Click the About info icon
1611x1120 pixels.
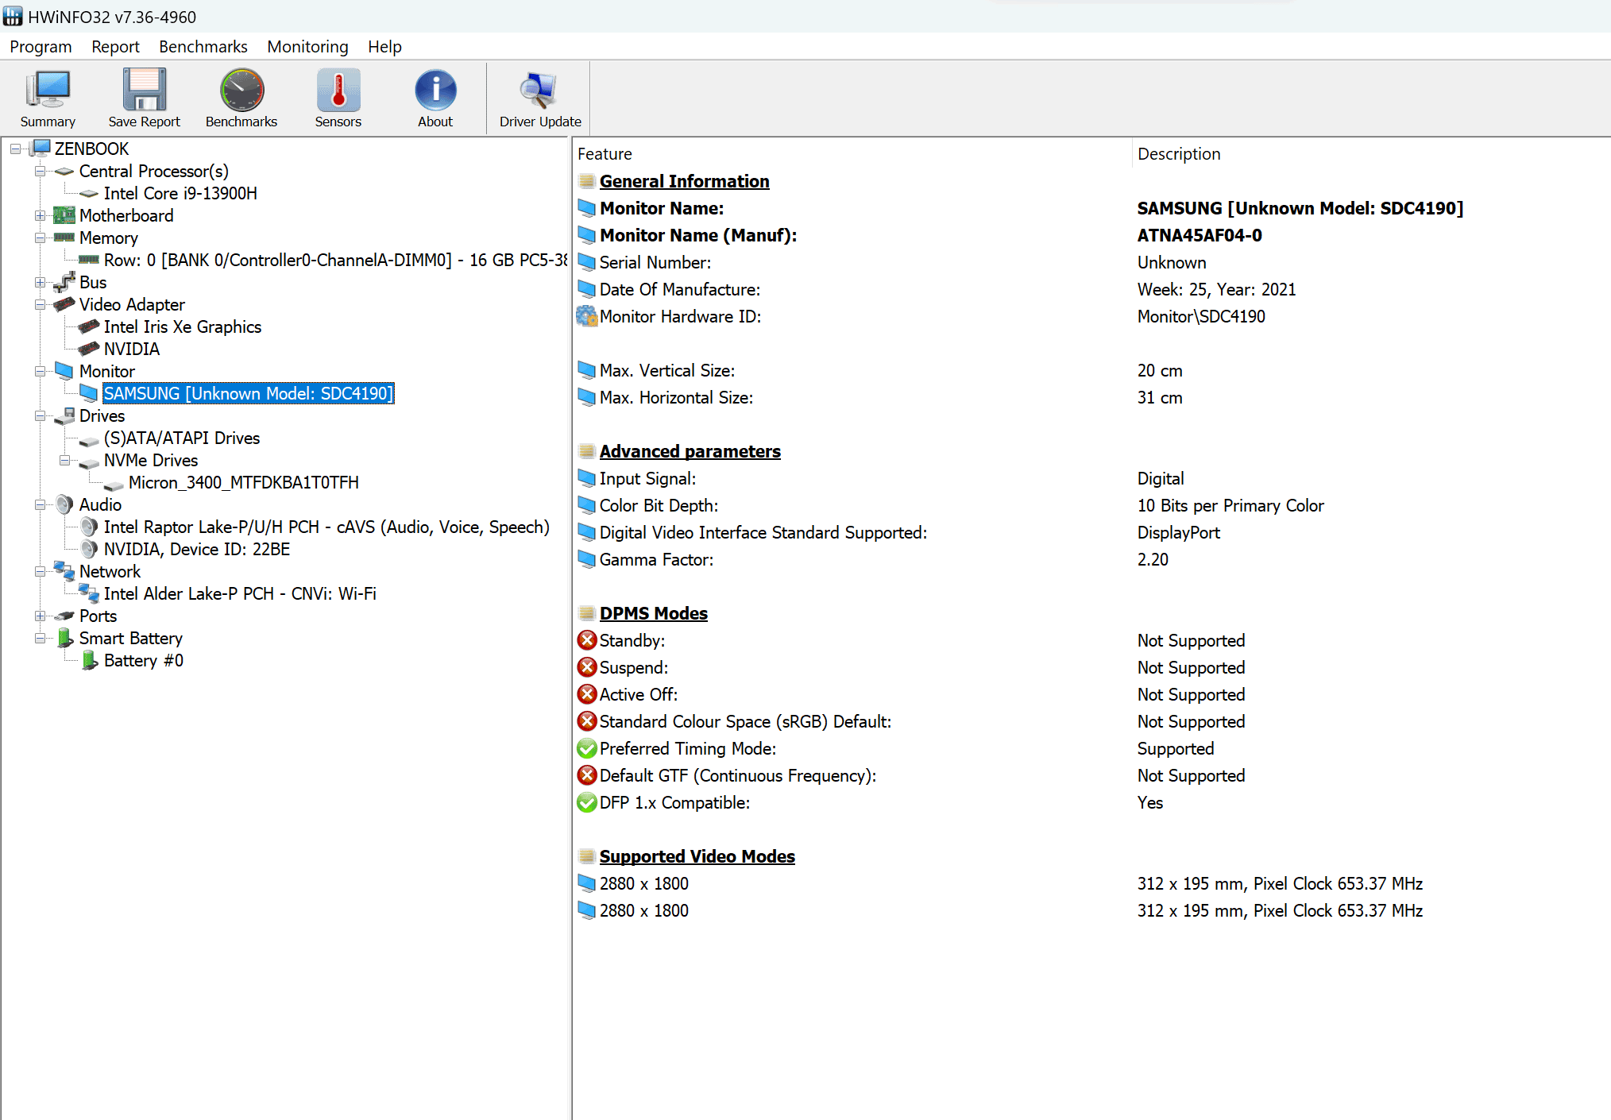tap(435, 90)
